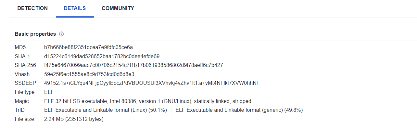The image size is (417, 129).
Task: Click the SSDEEP fuzzy hash string
Action: pos(151,83)
